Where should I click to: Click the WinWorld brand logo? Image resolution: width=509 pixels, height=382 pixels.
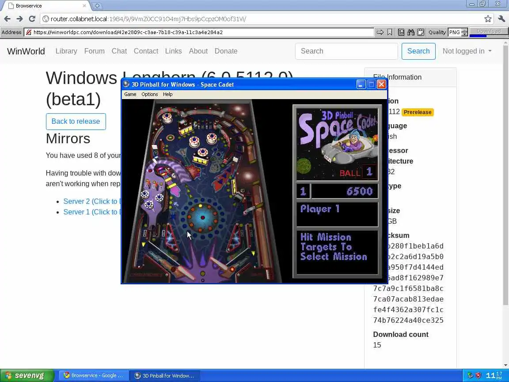(26, 51)
